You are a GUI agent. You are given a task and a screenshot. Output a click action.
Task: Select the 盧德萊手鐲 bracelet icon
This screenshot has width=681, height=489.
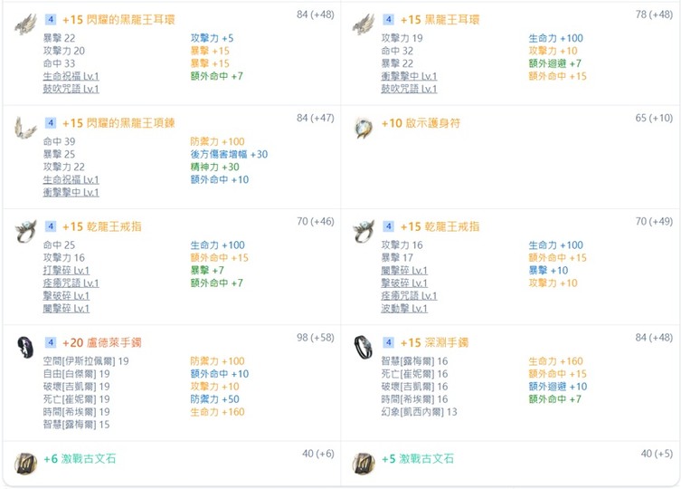(25, 346)
